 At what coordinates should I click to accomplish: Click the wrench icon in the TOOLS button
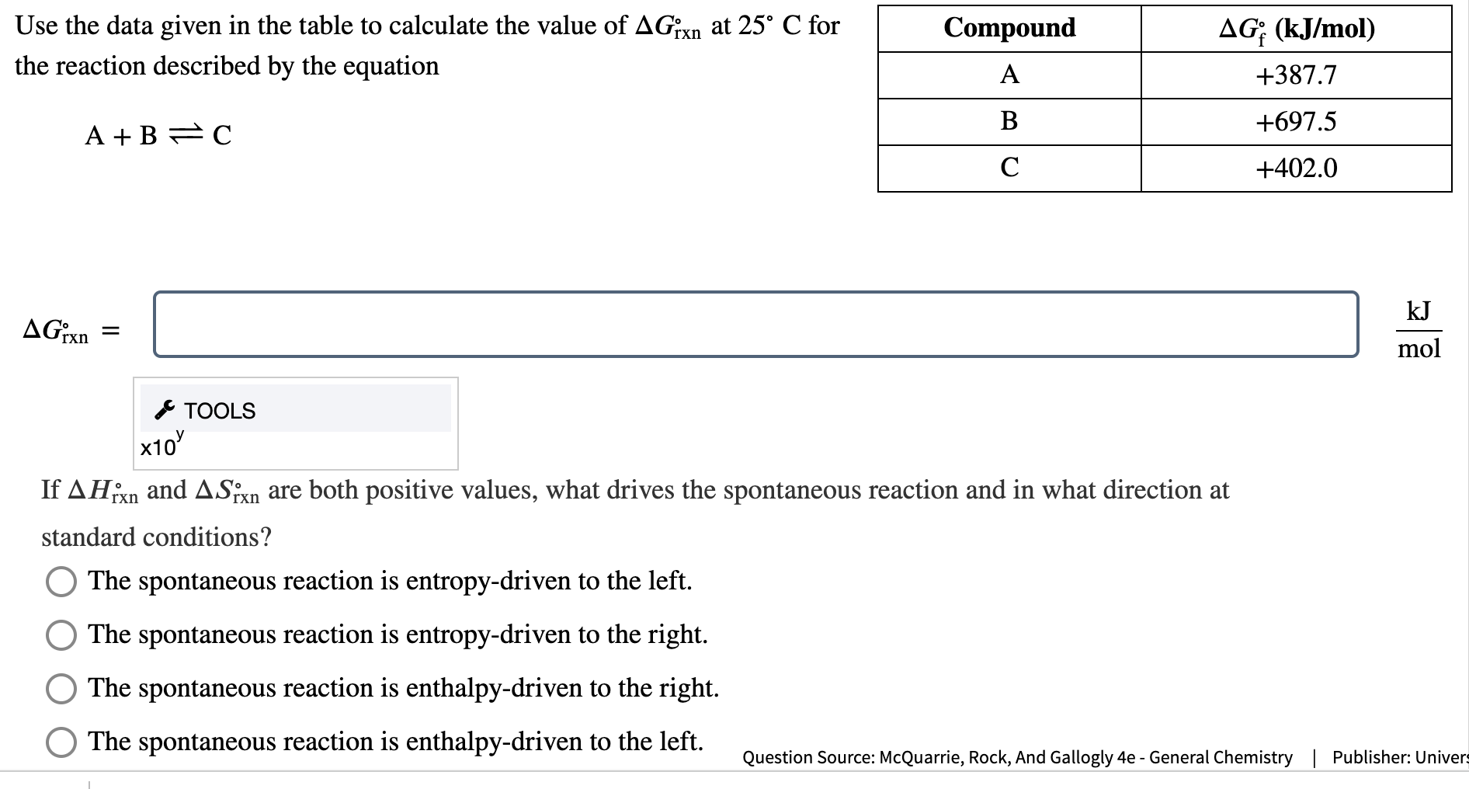164,409
